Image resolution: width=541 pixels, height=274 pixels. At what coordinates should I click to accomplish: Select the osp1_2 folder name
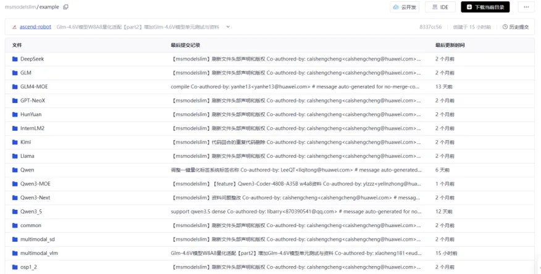coord(28,267)
